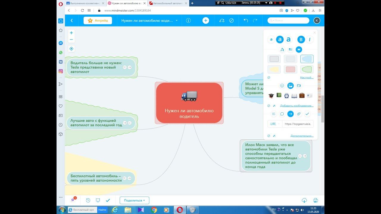The width and height of the screenshot is (381, 214).
Task: Click the add connection tool
Action: [222, 21]
